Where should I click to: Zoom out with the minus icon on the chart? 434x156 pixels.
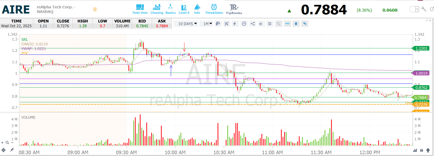click(x=12, y=142)
